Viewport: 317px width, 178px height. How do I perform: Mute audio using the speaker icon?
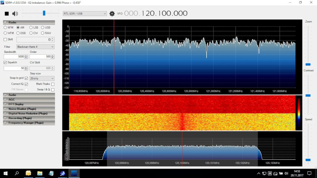tap(15, 13)
